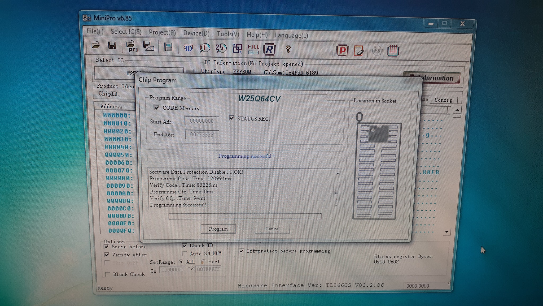Click the 'Verify Code...Time: 83226ms' log line
The image size is (543, 306).
tap(183, 185)
